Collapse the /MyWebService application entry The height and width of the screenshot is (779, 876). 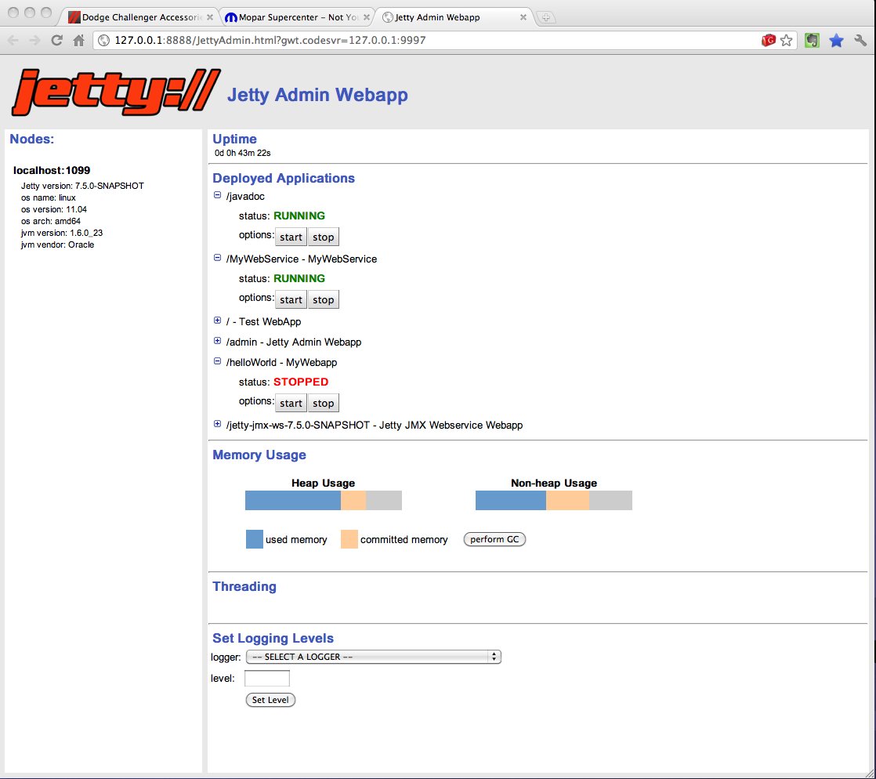pyautogui.click(x=217, y=258)
